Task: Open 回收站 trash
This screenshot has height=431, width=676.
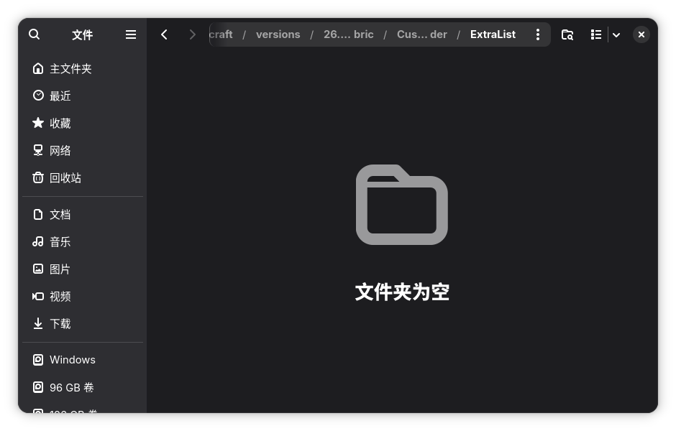Action: click(83, 178)
